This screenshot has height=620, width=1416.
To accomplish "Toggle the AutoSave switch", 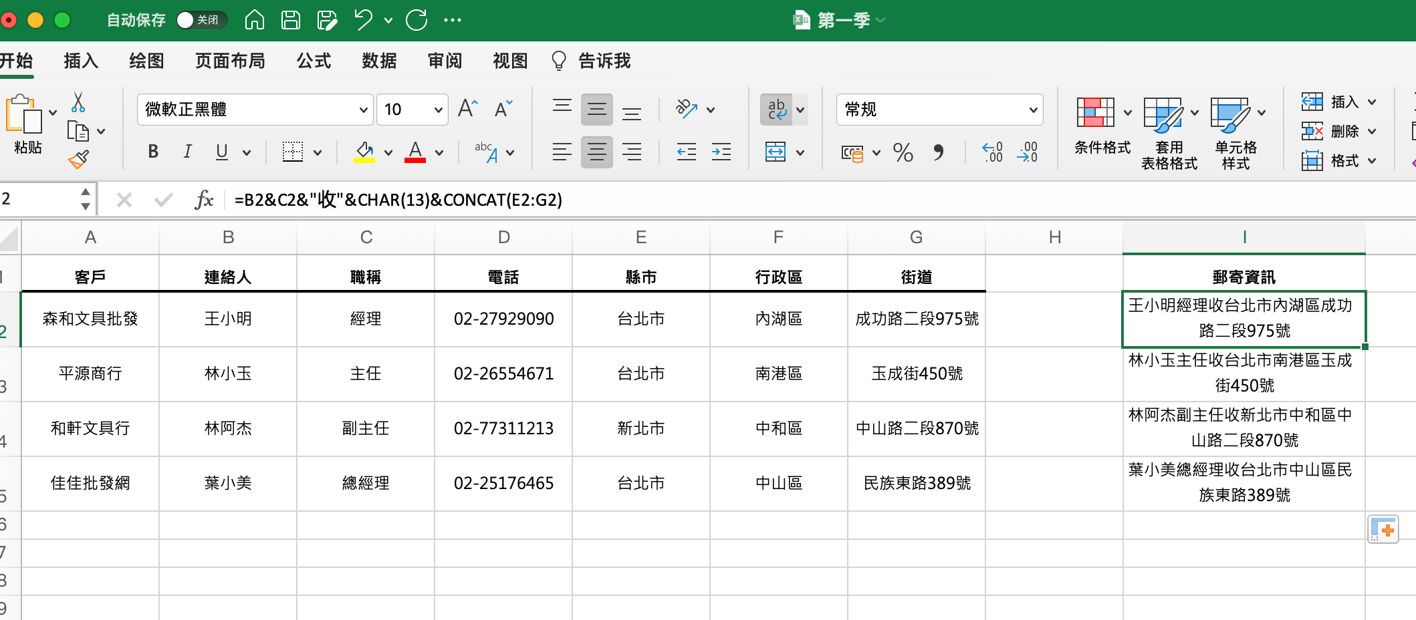I will [202, 20].
